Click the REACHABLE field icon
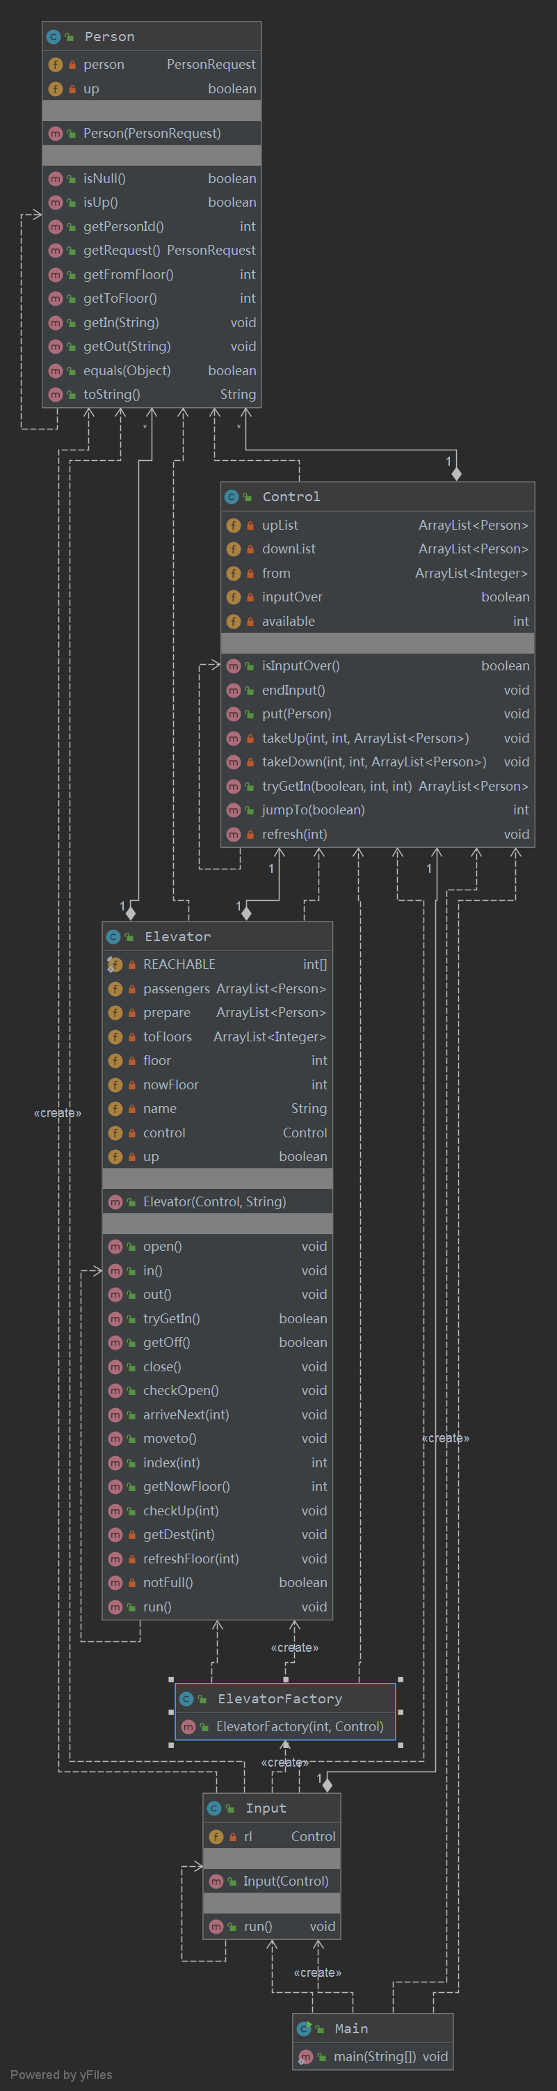Viewport: 557px width, 2091px height. 114,964
